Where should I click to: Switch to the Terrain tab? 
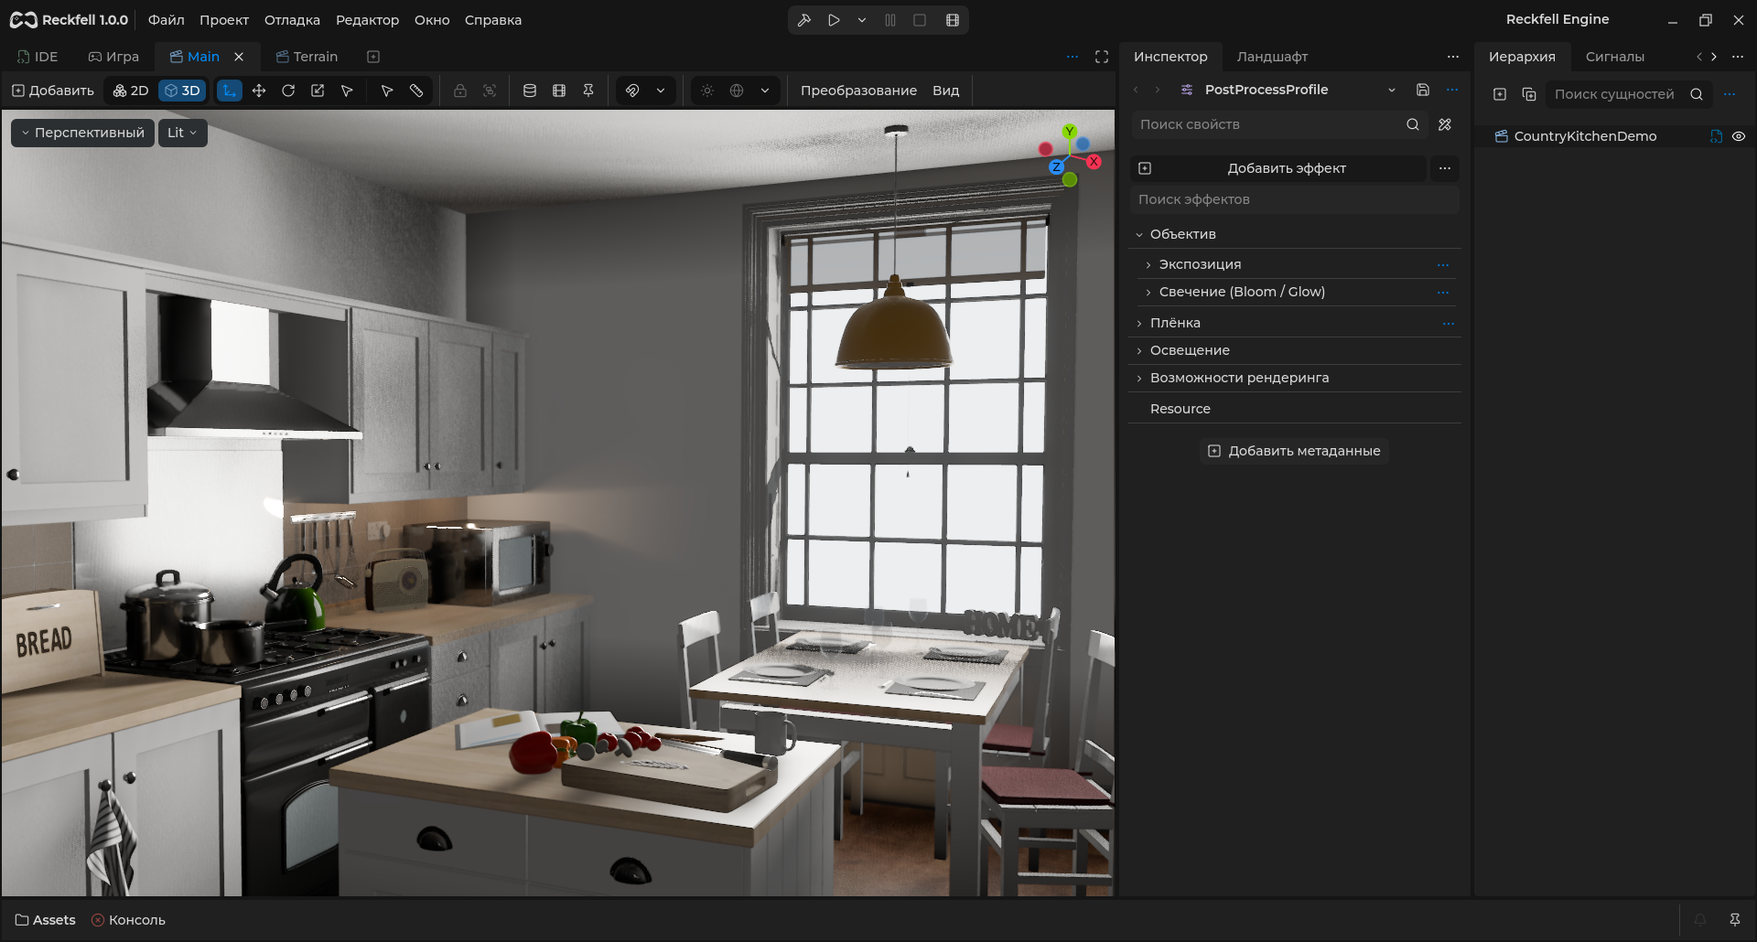307,57
